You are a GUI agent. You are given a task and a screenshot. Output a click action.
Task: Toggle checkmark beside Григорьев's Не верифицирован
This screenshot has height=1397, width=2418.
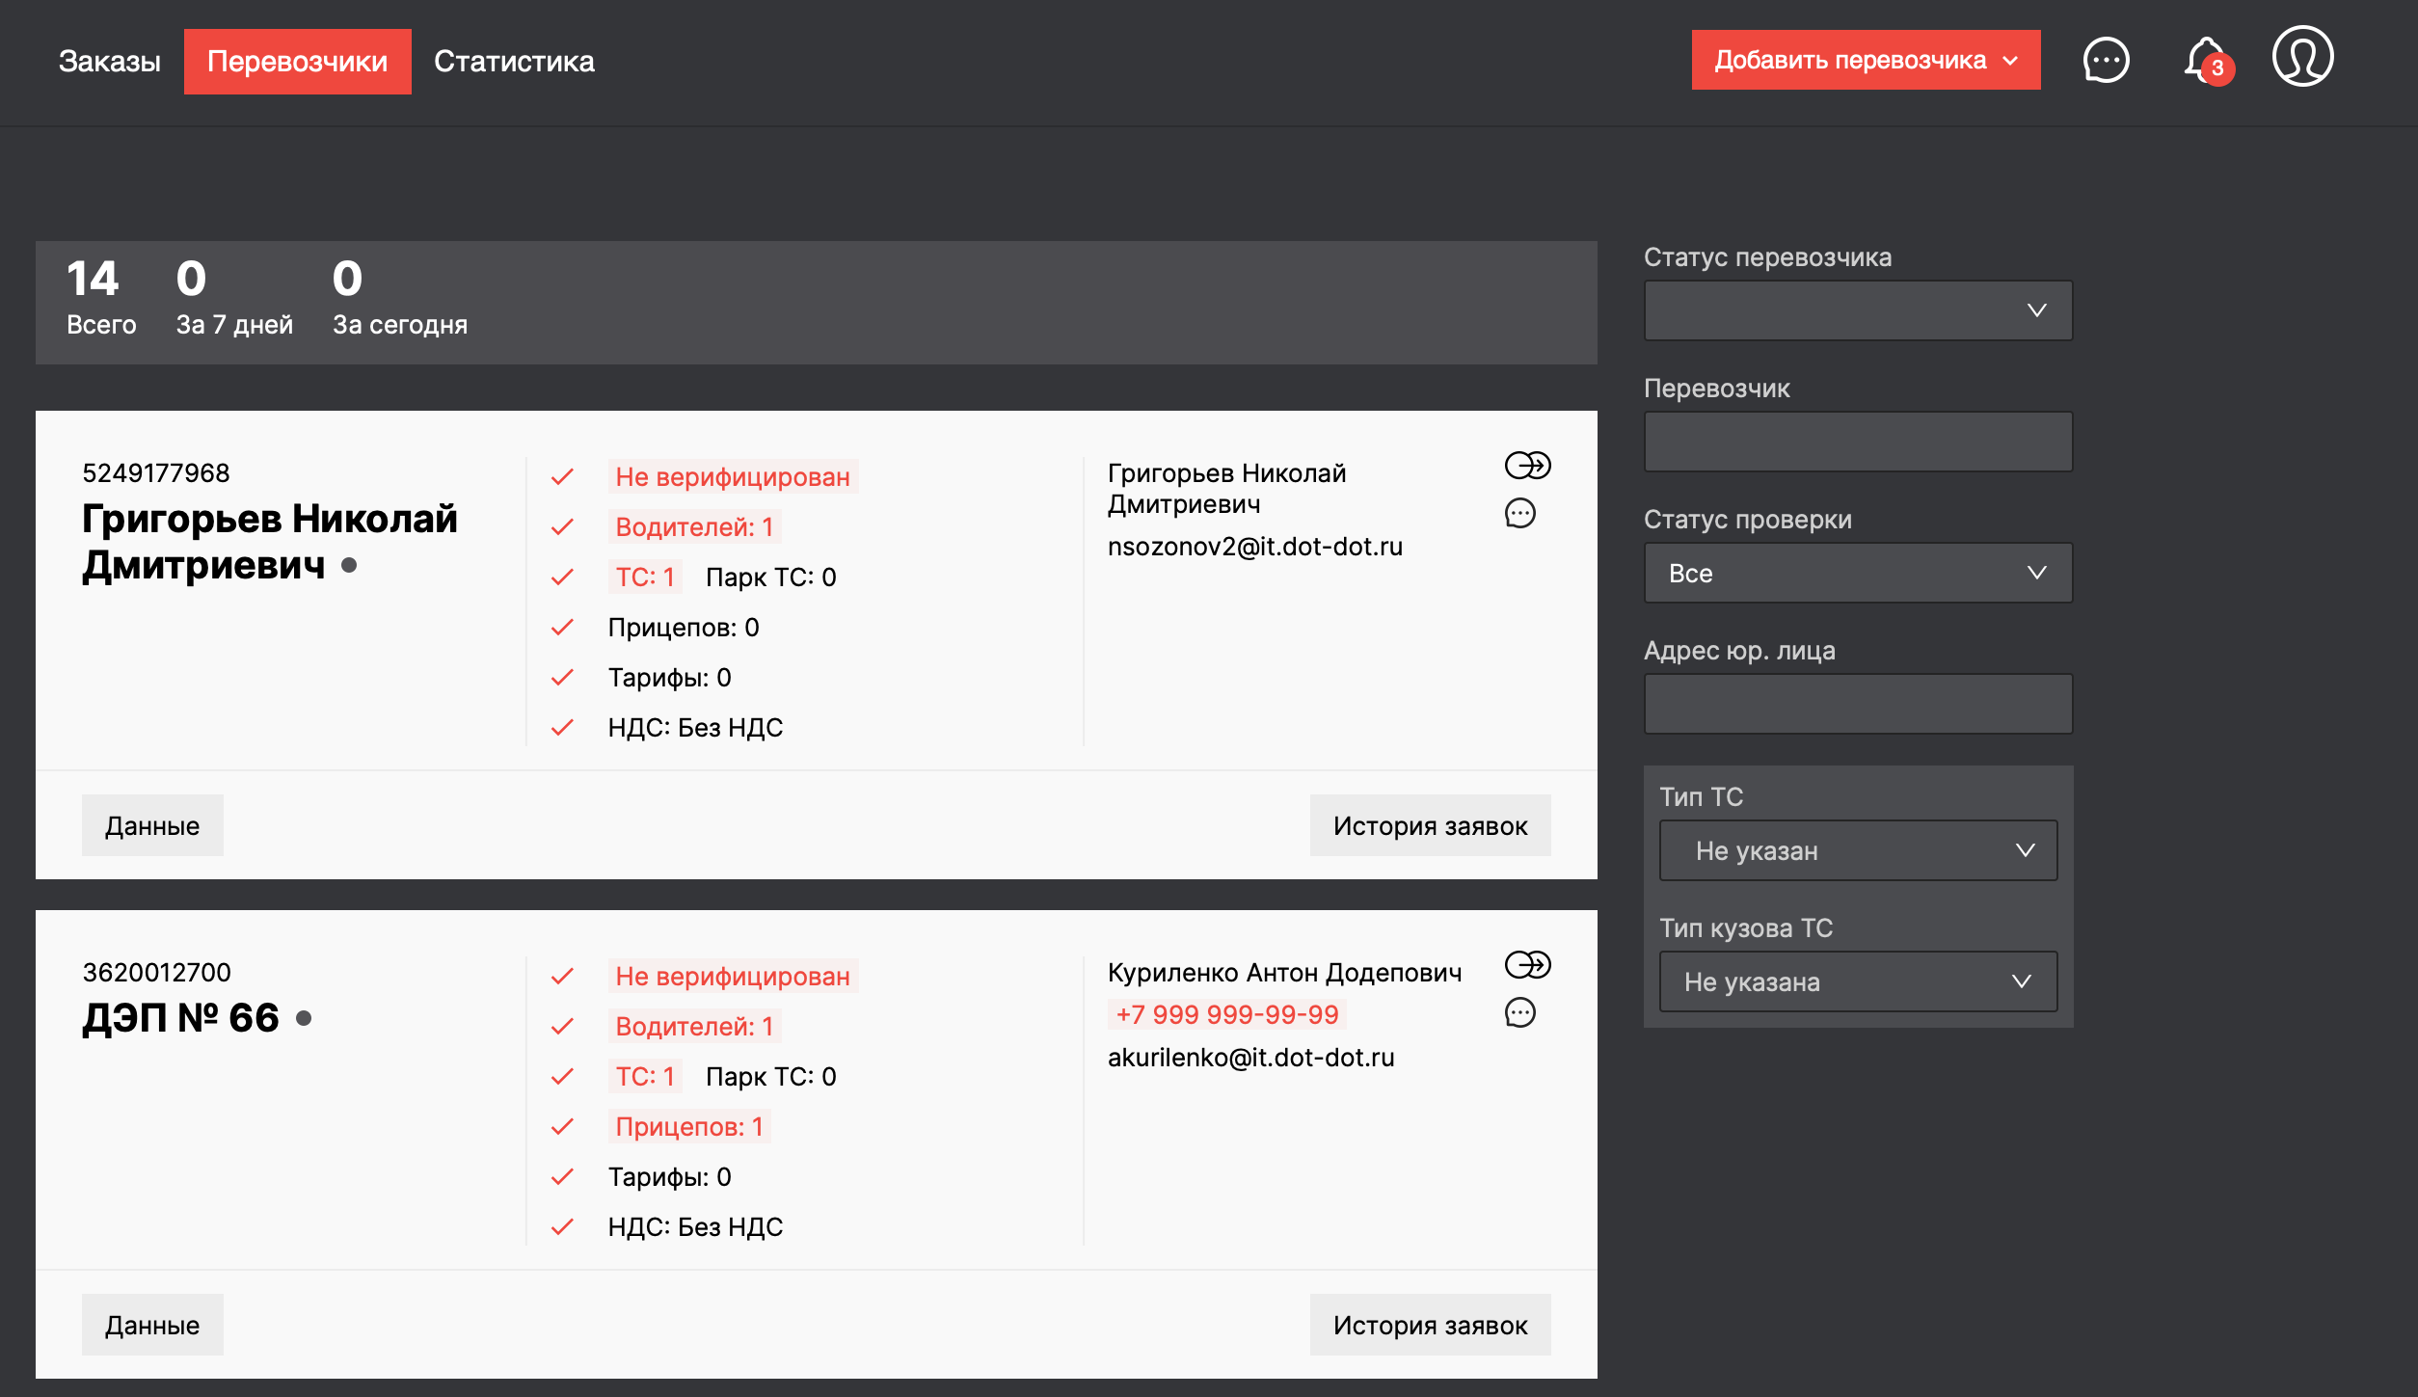point(562,477)
